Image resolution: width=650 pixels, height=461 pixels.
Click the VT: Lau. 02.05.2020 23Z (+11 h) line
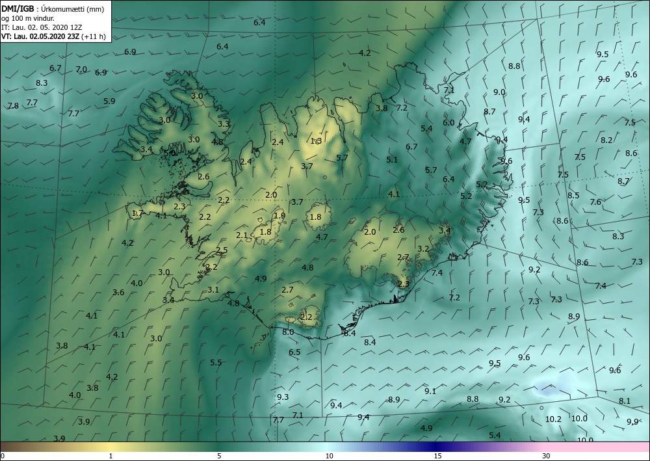(x=53, y=36)
